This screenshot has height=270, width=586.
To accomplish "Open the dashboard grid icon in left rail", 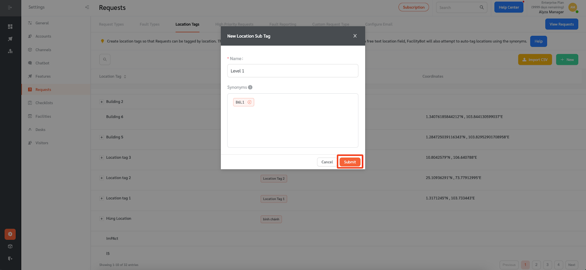I will coord(10,26).
